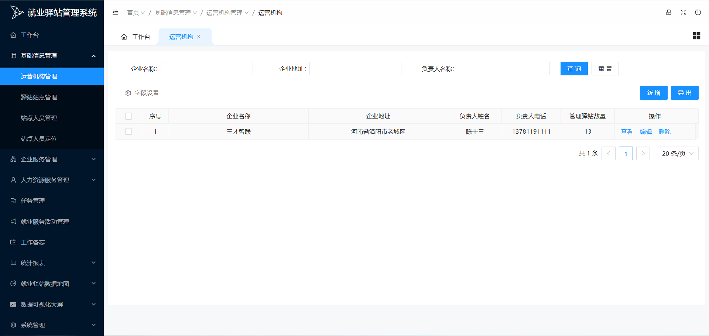
Task: Expand the 数据可视化大屏 chevron
Action: coord(93,304)
